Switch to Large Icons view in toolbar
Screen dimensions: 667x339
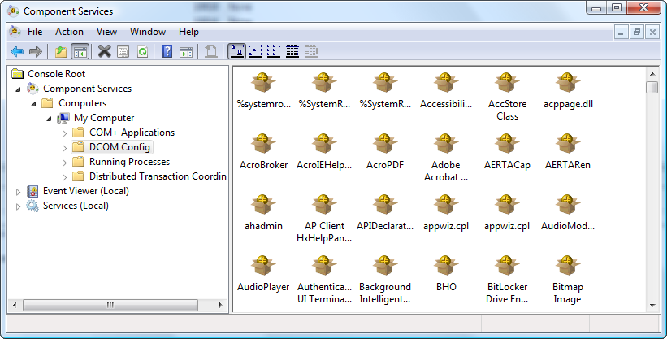236,51
